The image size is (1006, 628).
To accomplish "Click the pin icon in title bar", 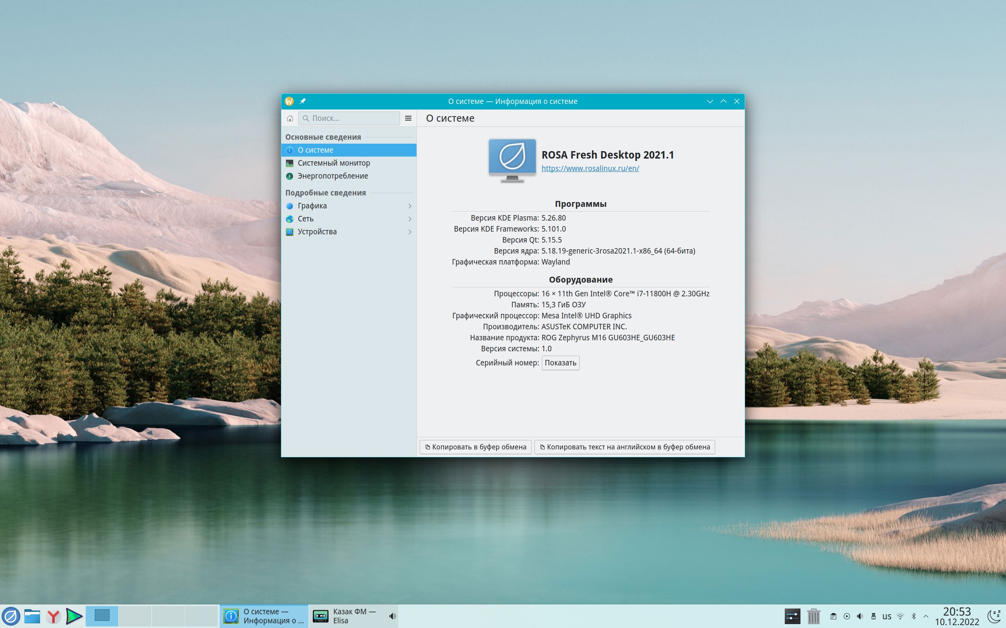I will [303, 101].
